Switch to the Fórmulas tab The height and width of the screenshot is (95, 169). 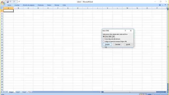click(41, 5)
